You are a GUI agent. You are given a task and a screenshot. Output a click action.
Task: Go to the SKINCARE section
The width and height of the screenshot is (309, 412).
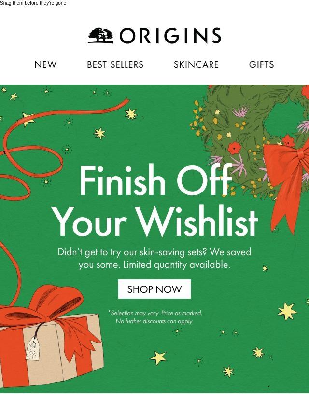click(196, 64)
